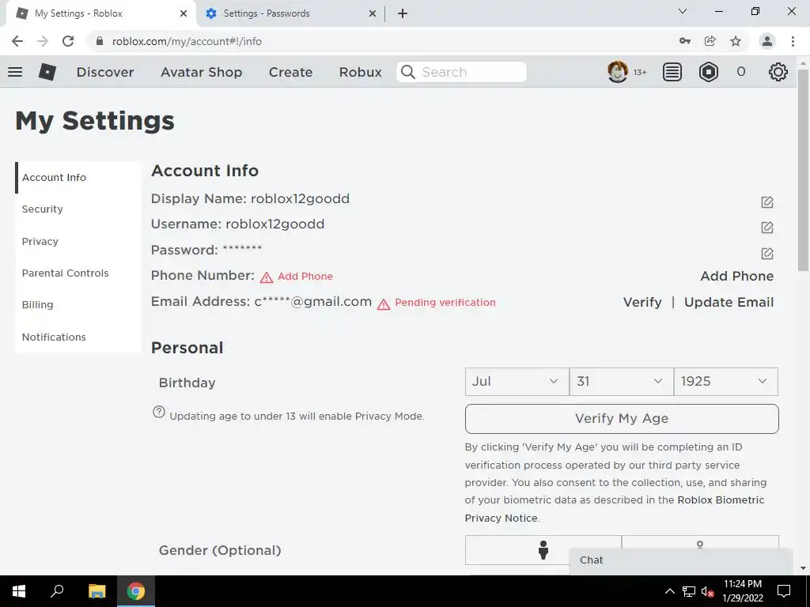Image resolution: width=810 pixels, height=607 pixels.
Task: Open the Privacy settings section
Action: coord(40,242)
